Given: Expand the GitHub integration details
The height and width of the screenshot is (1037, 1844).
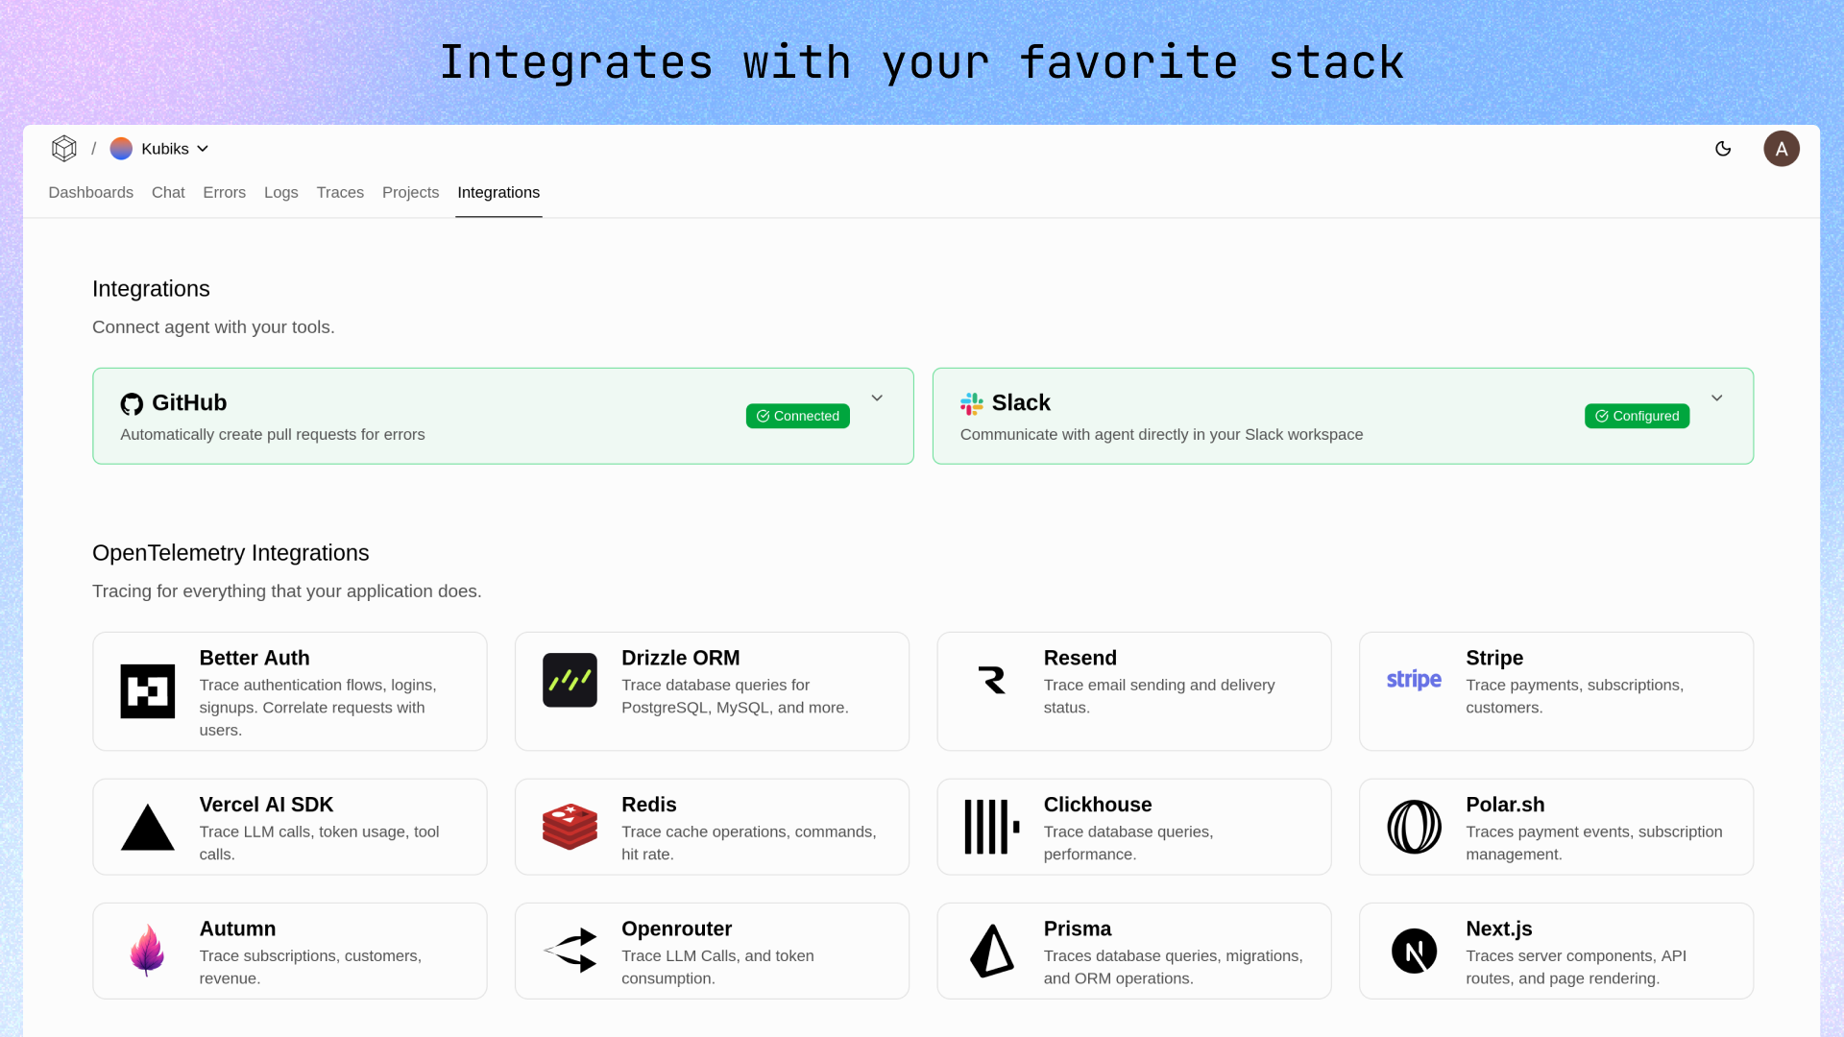Looking at the screenshot, I should [x=876, y=398].
